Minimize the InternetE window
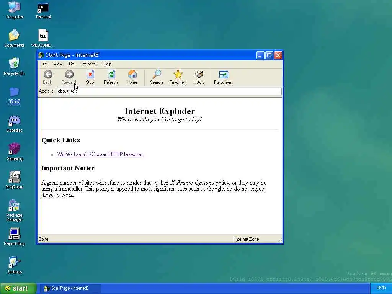The image size is (392, 294). [x=260, y=55]
